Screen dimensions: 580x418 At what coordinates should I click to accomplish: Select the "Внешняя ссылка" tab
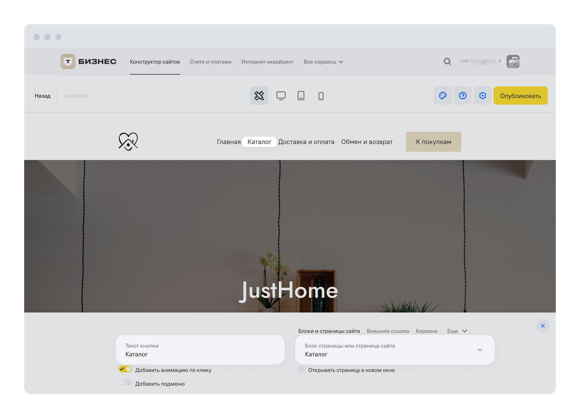388,331
